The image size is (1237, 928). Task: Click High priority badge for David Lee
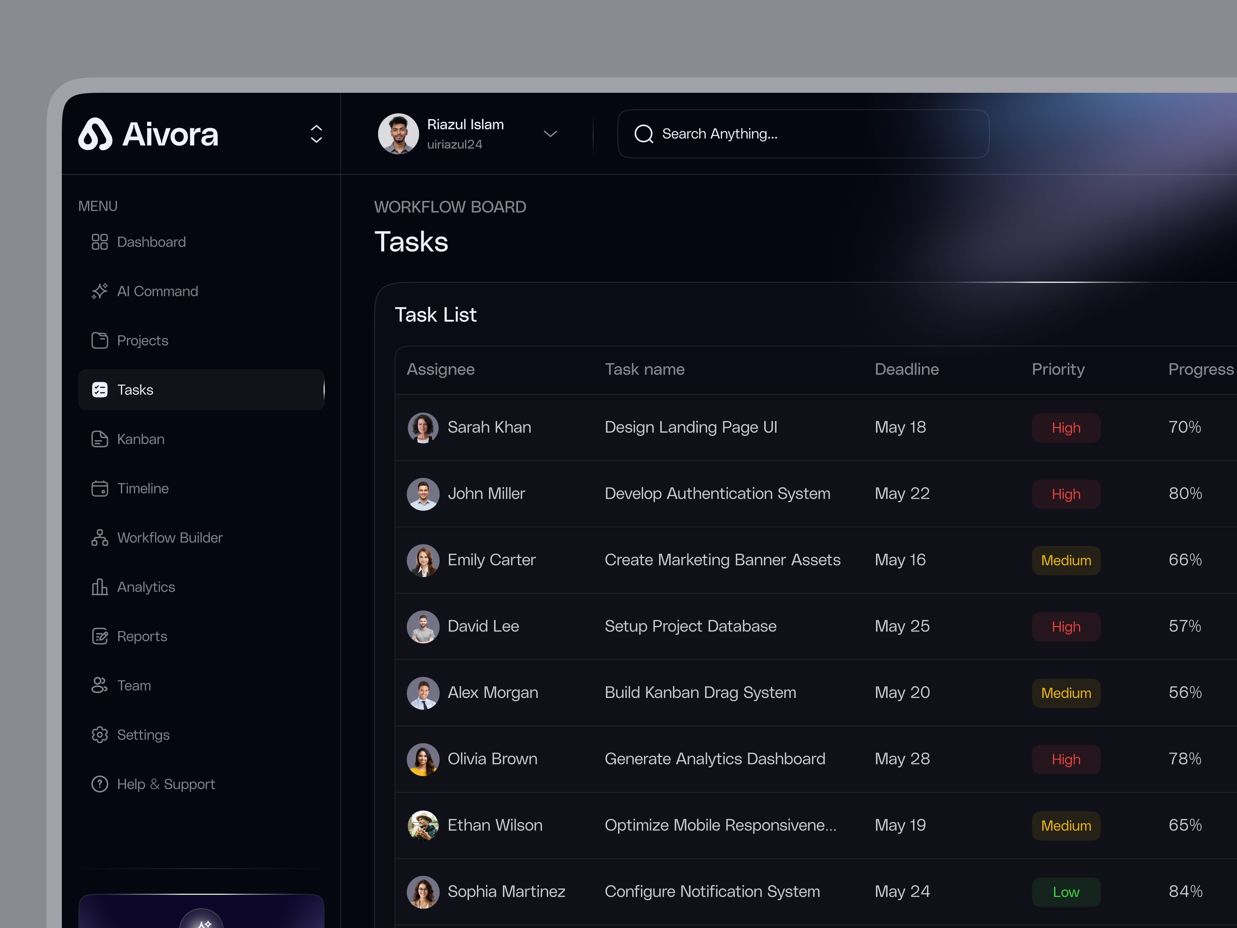tap(1066, 626)
